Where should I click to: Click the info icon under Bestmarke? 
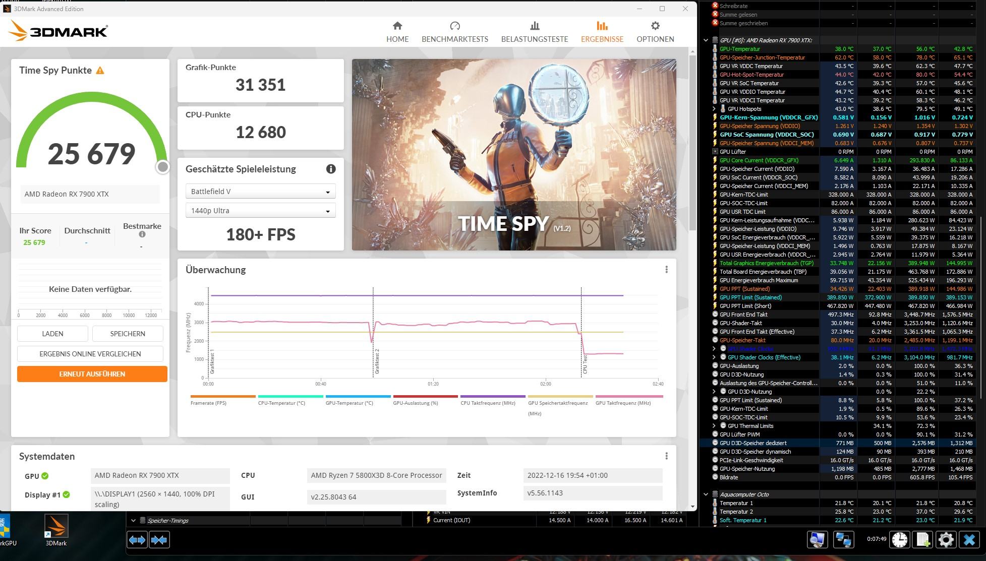coord(142,234)
